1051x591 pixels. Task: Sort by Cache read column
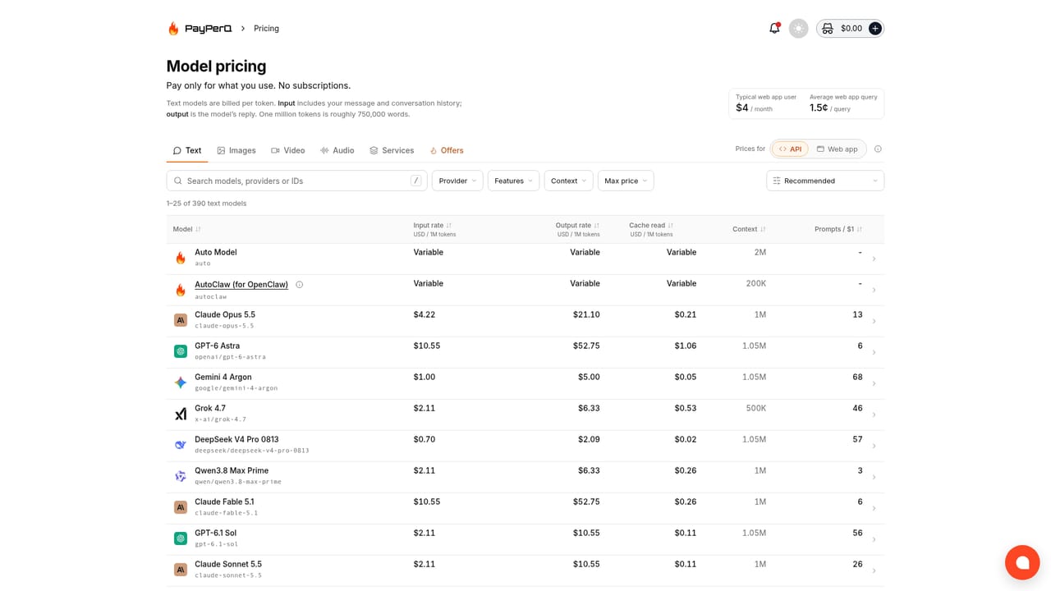tap(651, 225)
